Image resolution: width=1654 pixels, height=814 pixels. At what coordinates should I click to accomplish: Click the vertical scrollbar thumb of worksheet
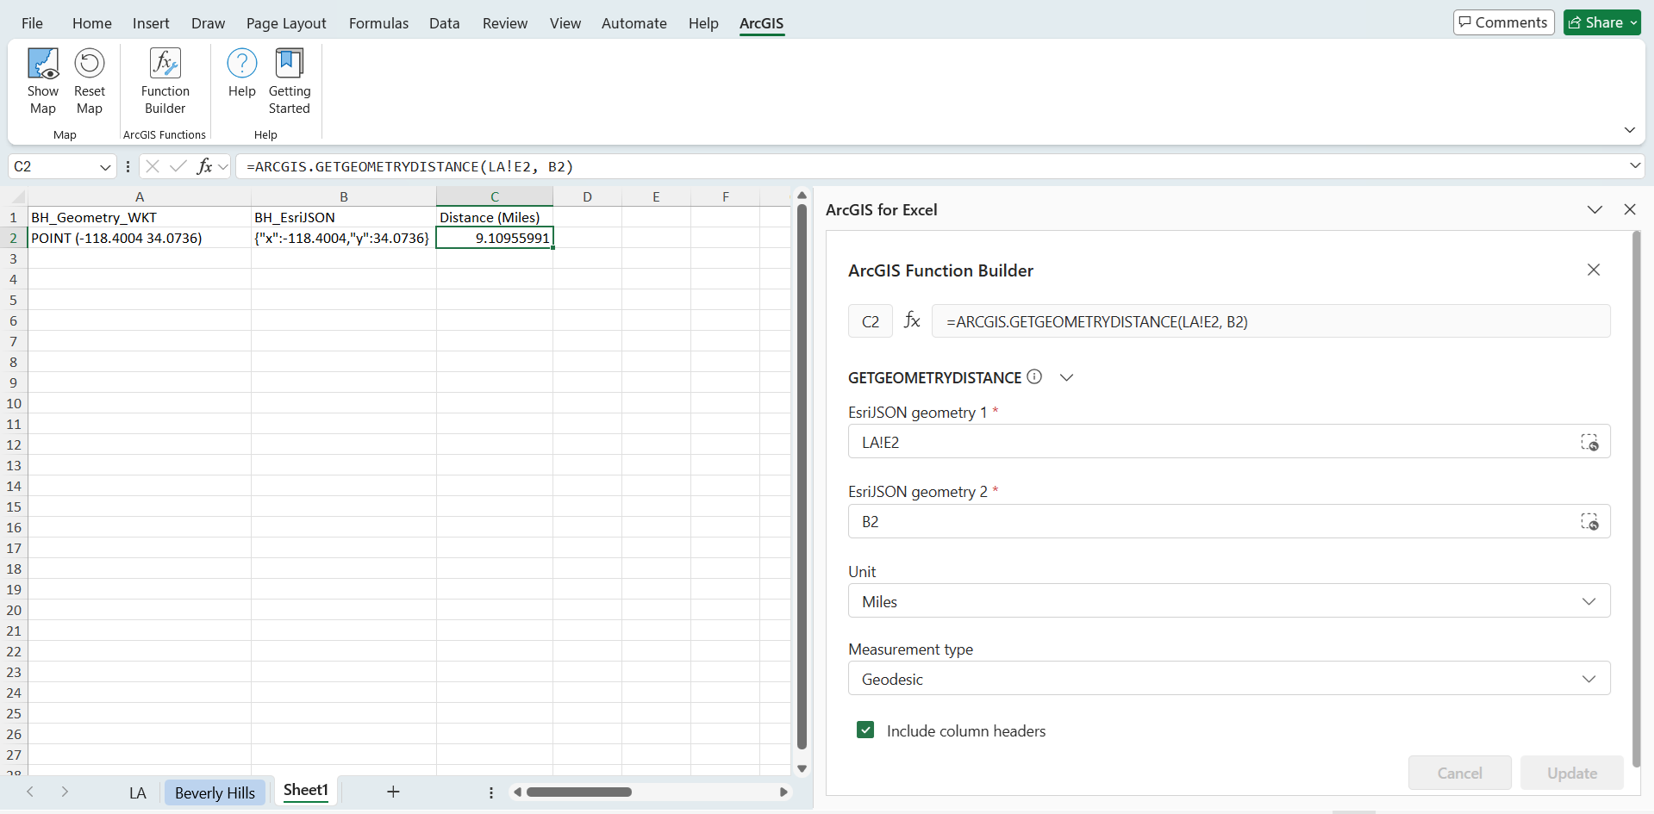click(802, 476)
